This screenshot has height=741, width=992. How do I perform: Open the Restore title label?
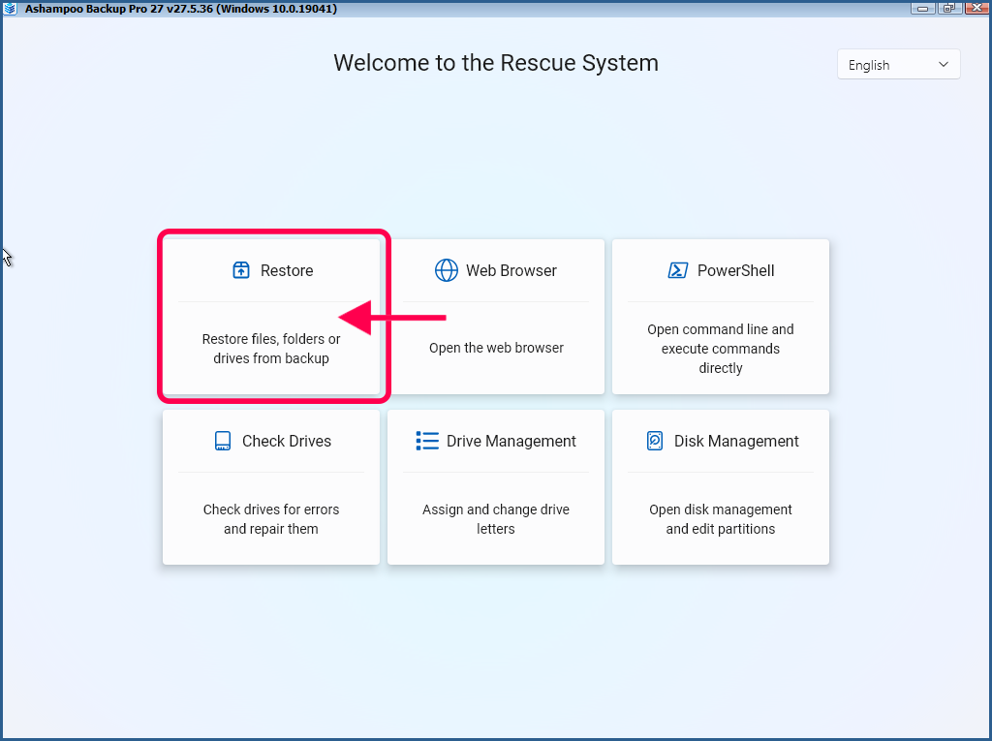[x=287, y=271]
